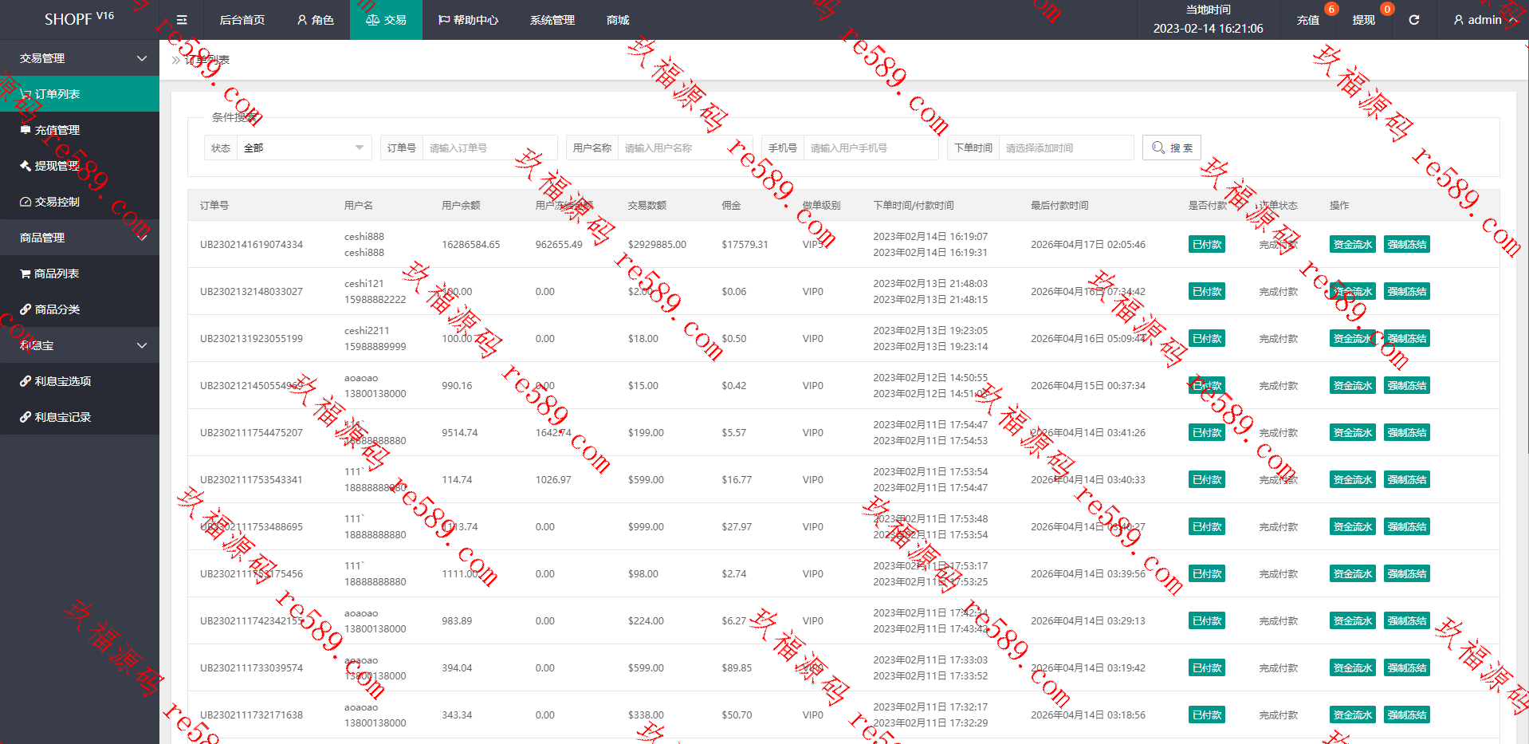Click 提现 in the top bar
Image resolution: width=1529 pixels, height=744 pixels.
click(1363, 20)
